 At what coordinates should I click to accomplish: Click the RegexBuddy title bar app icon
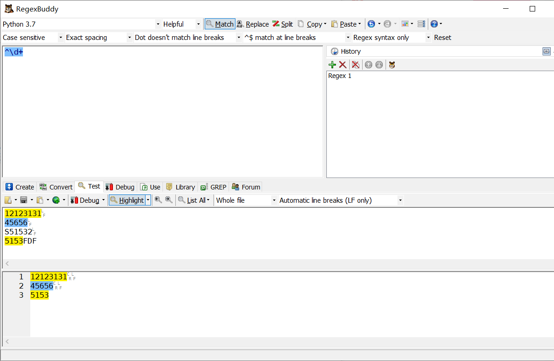[x=9, y=9]
